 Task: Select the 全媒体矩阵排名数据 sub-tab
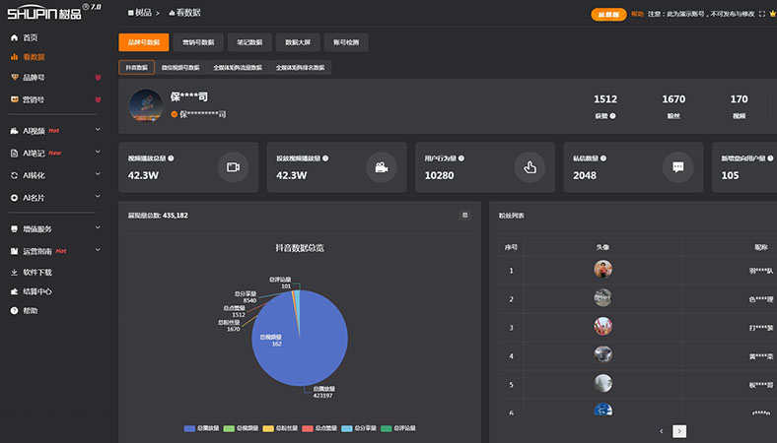(x=301, y=67)
